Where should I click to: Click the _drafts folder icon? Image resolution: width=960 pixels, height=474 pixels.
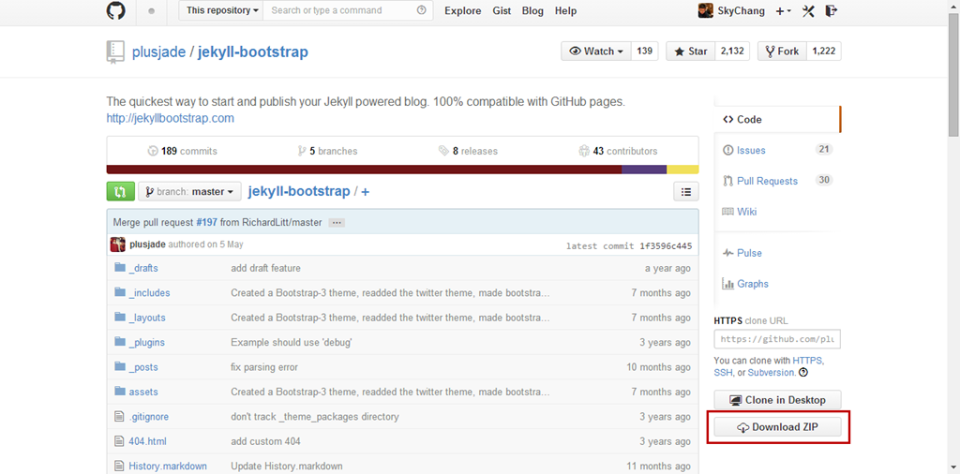point(119,268)
